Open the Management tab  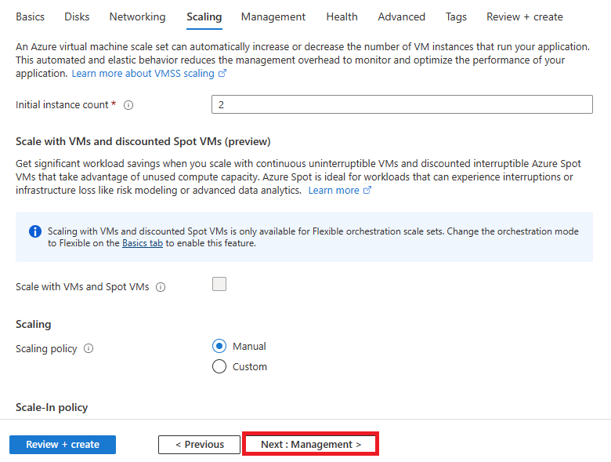[273, 16]
